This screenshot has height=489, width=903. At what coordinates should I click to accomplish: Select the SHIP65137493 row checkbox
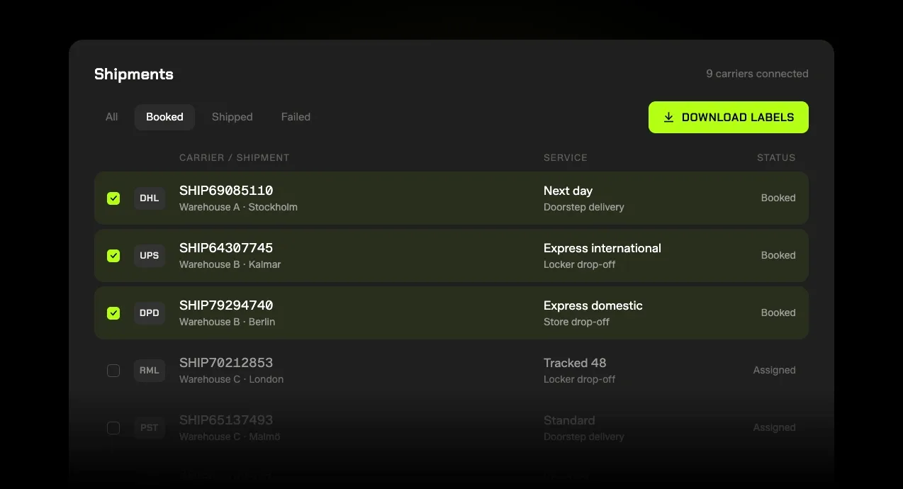click(x=113, y=428)
